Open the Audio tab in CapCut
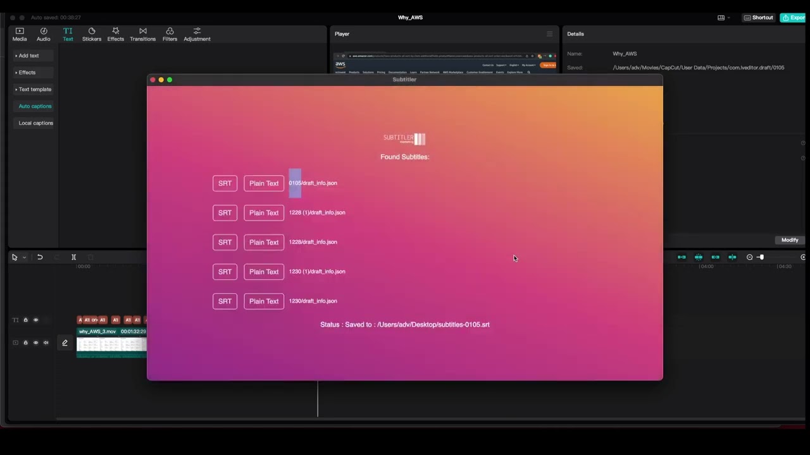This screenshot has width=810, height=455. click(x=44, y=34)
